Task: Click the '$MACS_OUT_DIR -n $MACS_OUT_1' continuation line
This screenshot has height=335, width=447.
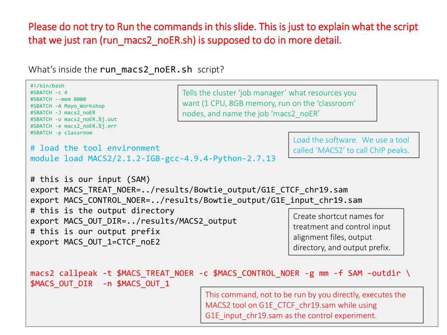Action: coord(100,284)
